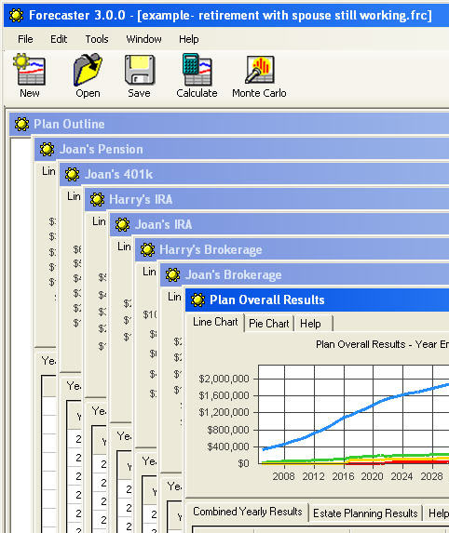Click the 2024 year label on chart
The height and width of the screenshot is (533, 449).
click(401, 476)
